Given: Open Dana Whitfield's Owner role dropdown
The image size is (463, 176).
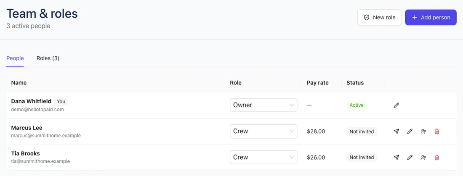Looking at the screenshot, I should coord(263,105).
